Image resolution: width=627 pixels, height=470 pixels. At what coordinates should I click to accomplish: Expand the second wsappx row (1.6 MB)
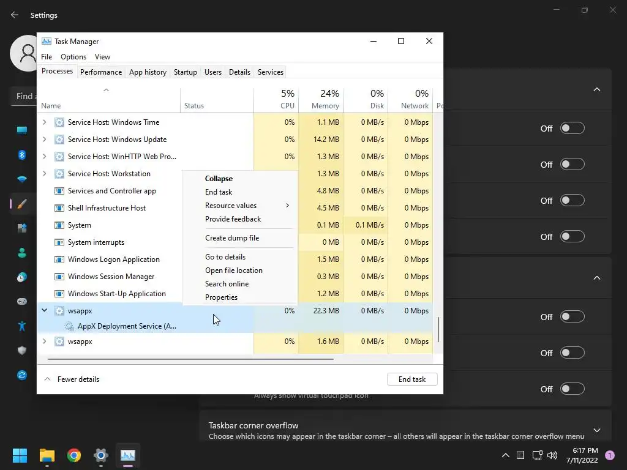[44, 341]
